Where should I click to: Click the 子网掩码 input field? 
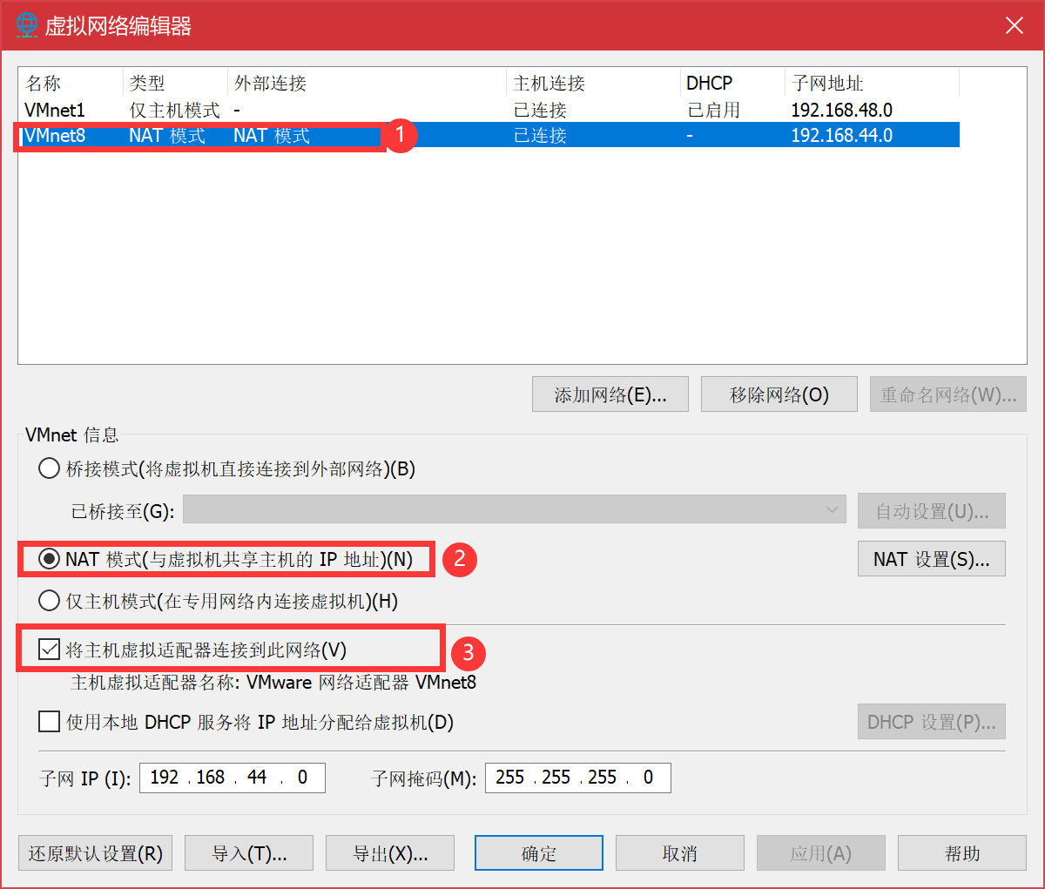point(578,778)
